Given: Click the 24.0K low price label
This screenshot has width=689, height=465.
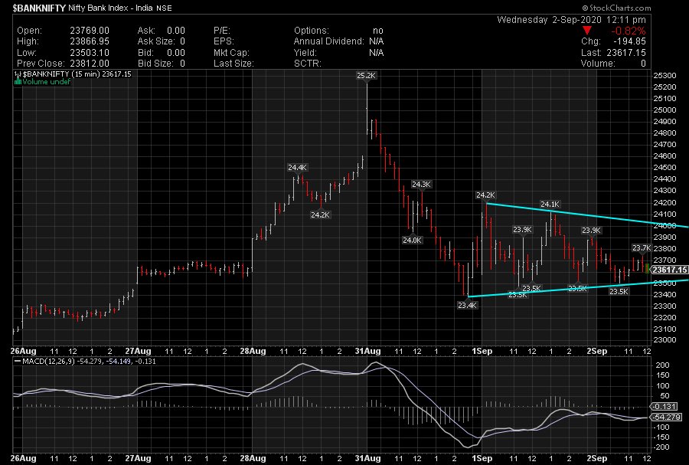Looking at the screenshot, I should [x=412, y=240].
